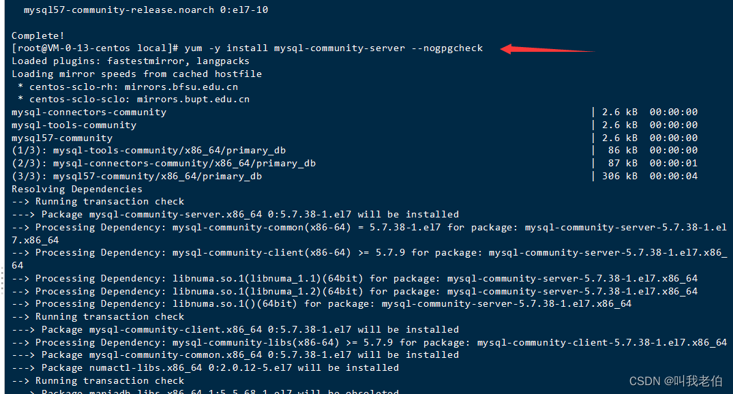Click the 'Loaded plugins: fastestmirror, langpacks' line
Image resolution: width=733 pixels, height=394 pixels.
coord(130,61)
